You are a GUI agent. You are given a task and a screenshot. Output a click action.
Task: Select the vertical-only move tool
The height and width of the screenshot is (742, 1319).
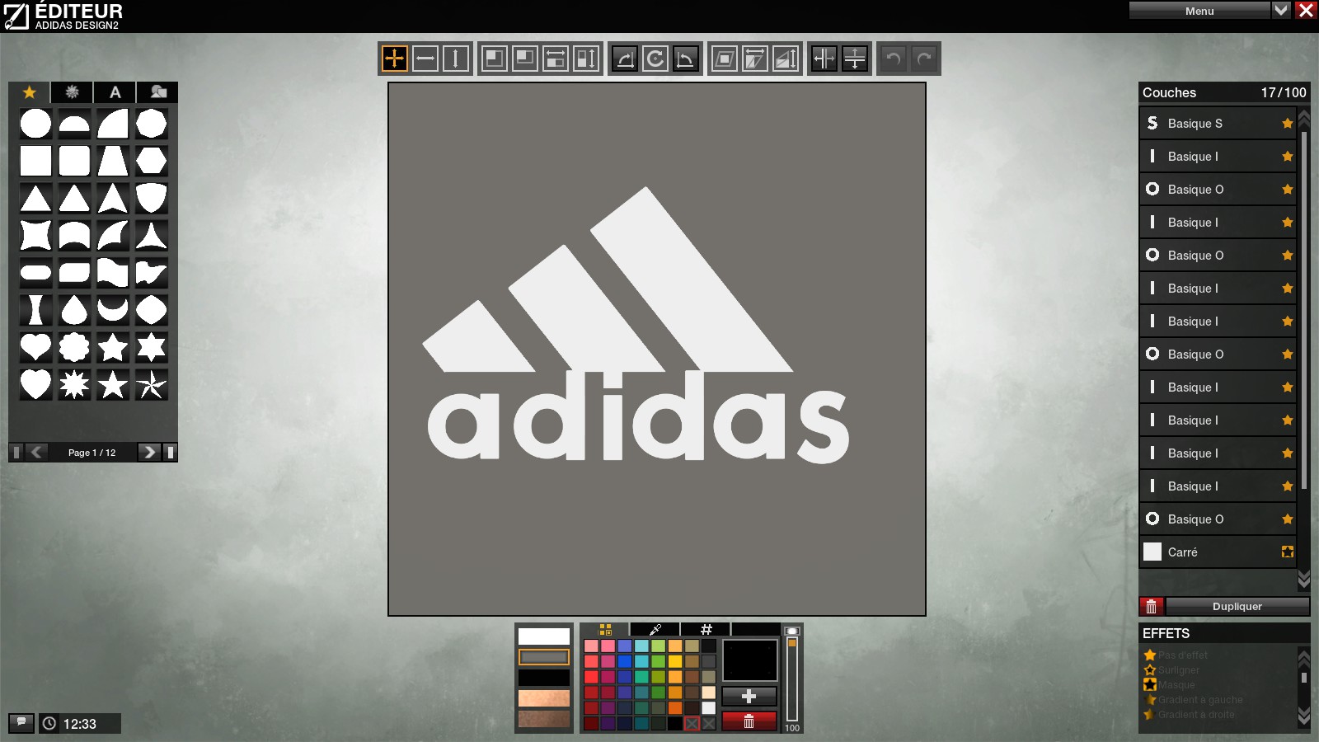(x=456, y=59)
